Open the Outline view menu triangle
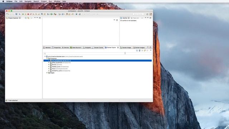 [x=145, y=18]
